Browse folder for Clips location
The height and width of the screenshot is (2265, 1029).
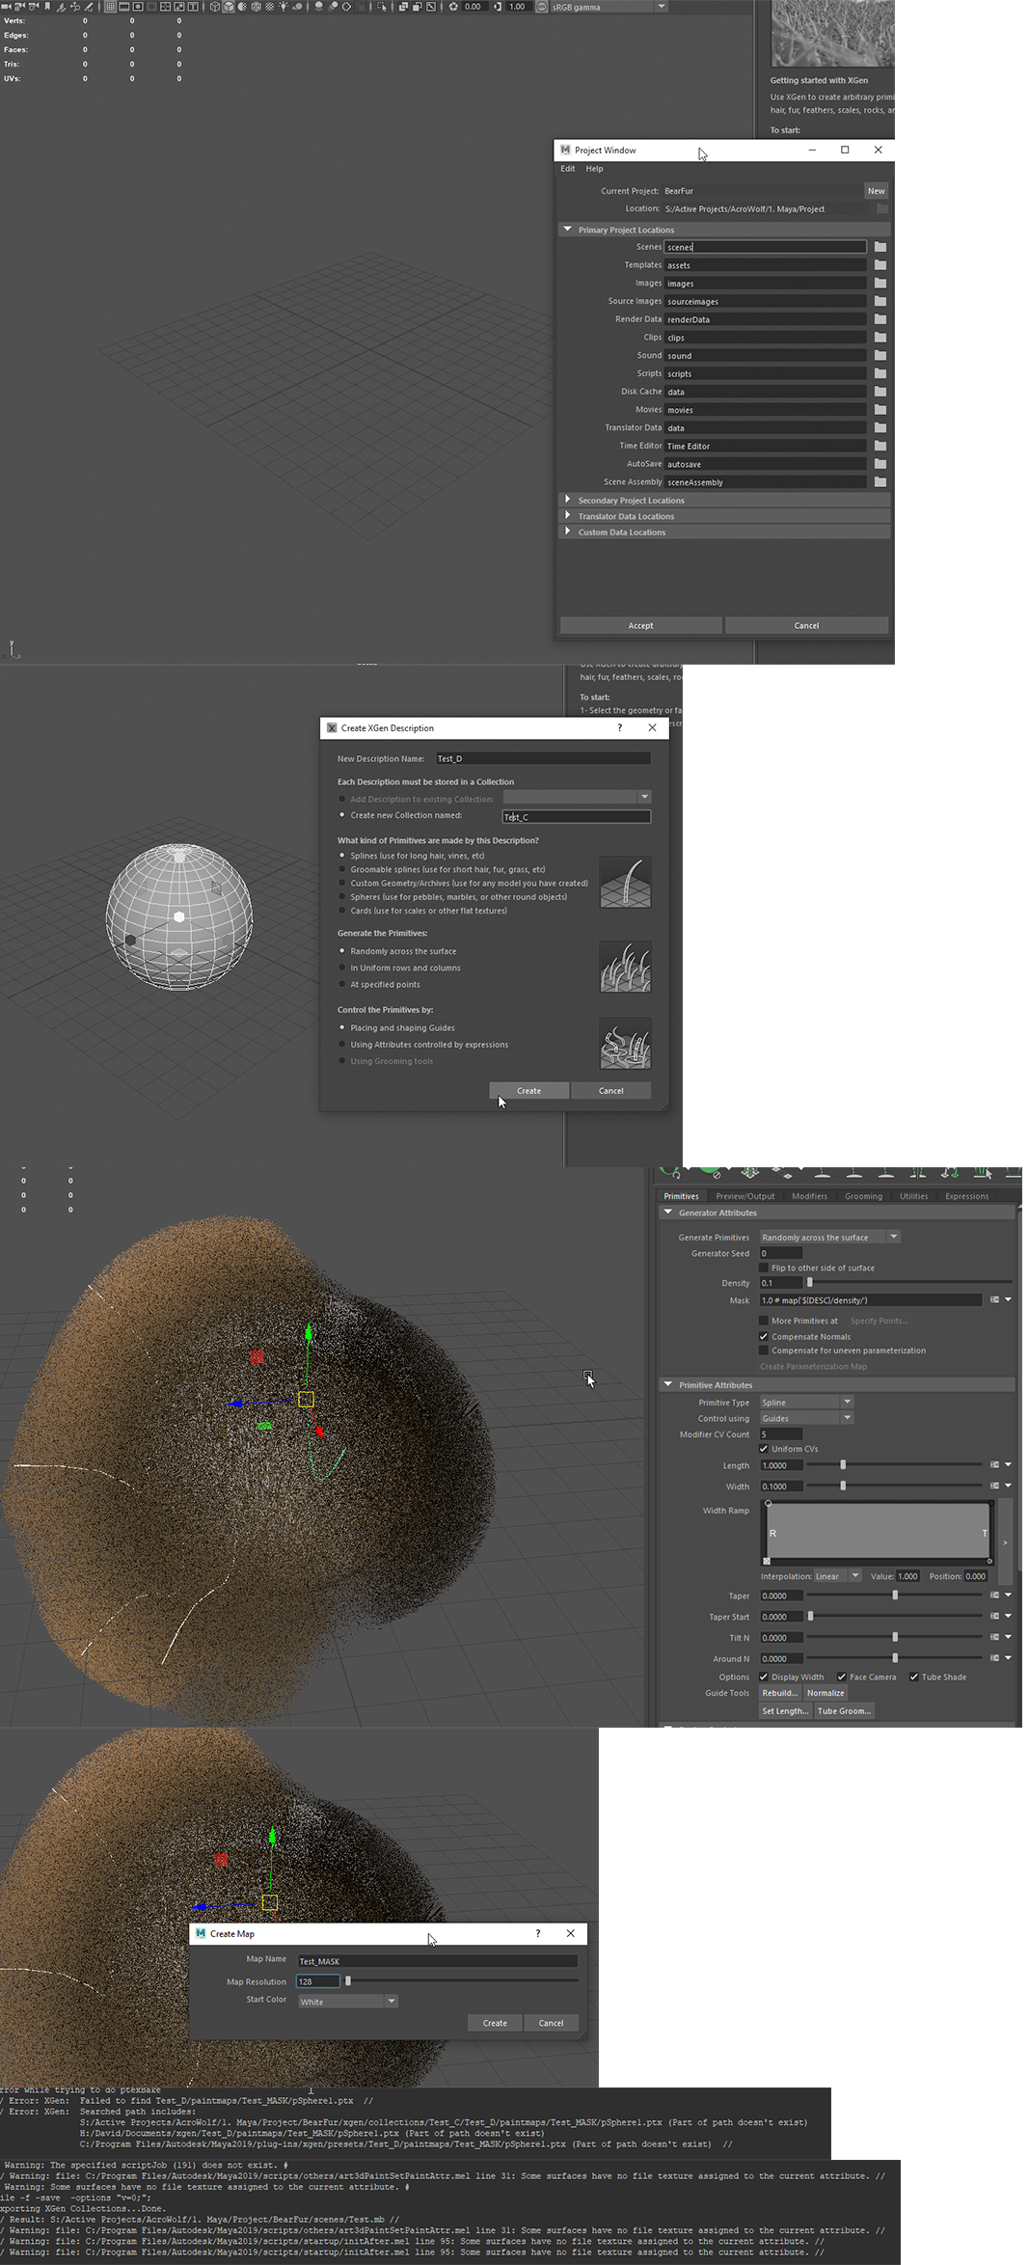click(880, 338)
